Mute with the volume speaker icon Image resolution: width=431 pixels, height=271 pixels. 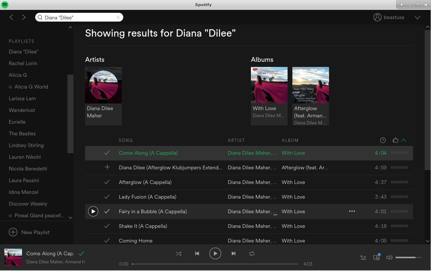pyautogui.click(x=389, y=257)
